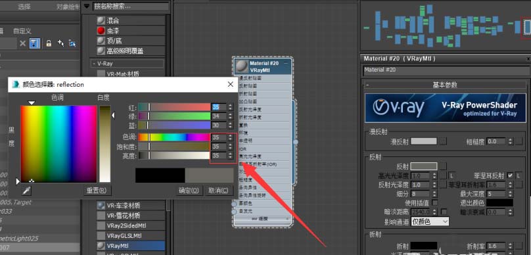Select the VR-雪花材质 list entry
This screenshot has height=255, width=531.
pyautogui.click(x=131, y=216)
